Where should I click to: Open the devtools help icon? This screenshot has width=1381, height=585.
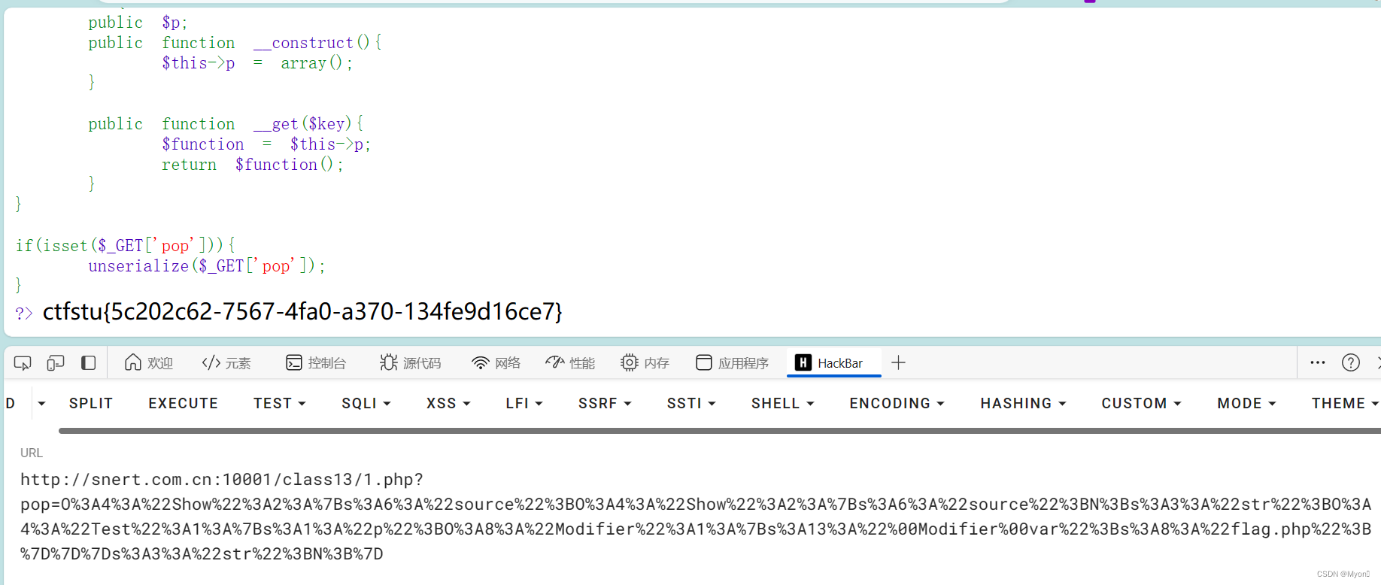(x=1351, y=363)
